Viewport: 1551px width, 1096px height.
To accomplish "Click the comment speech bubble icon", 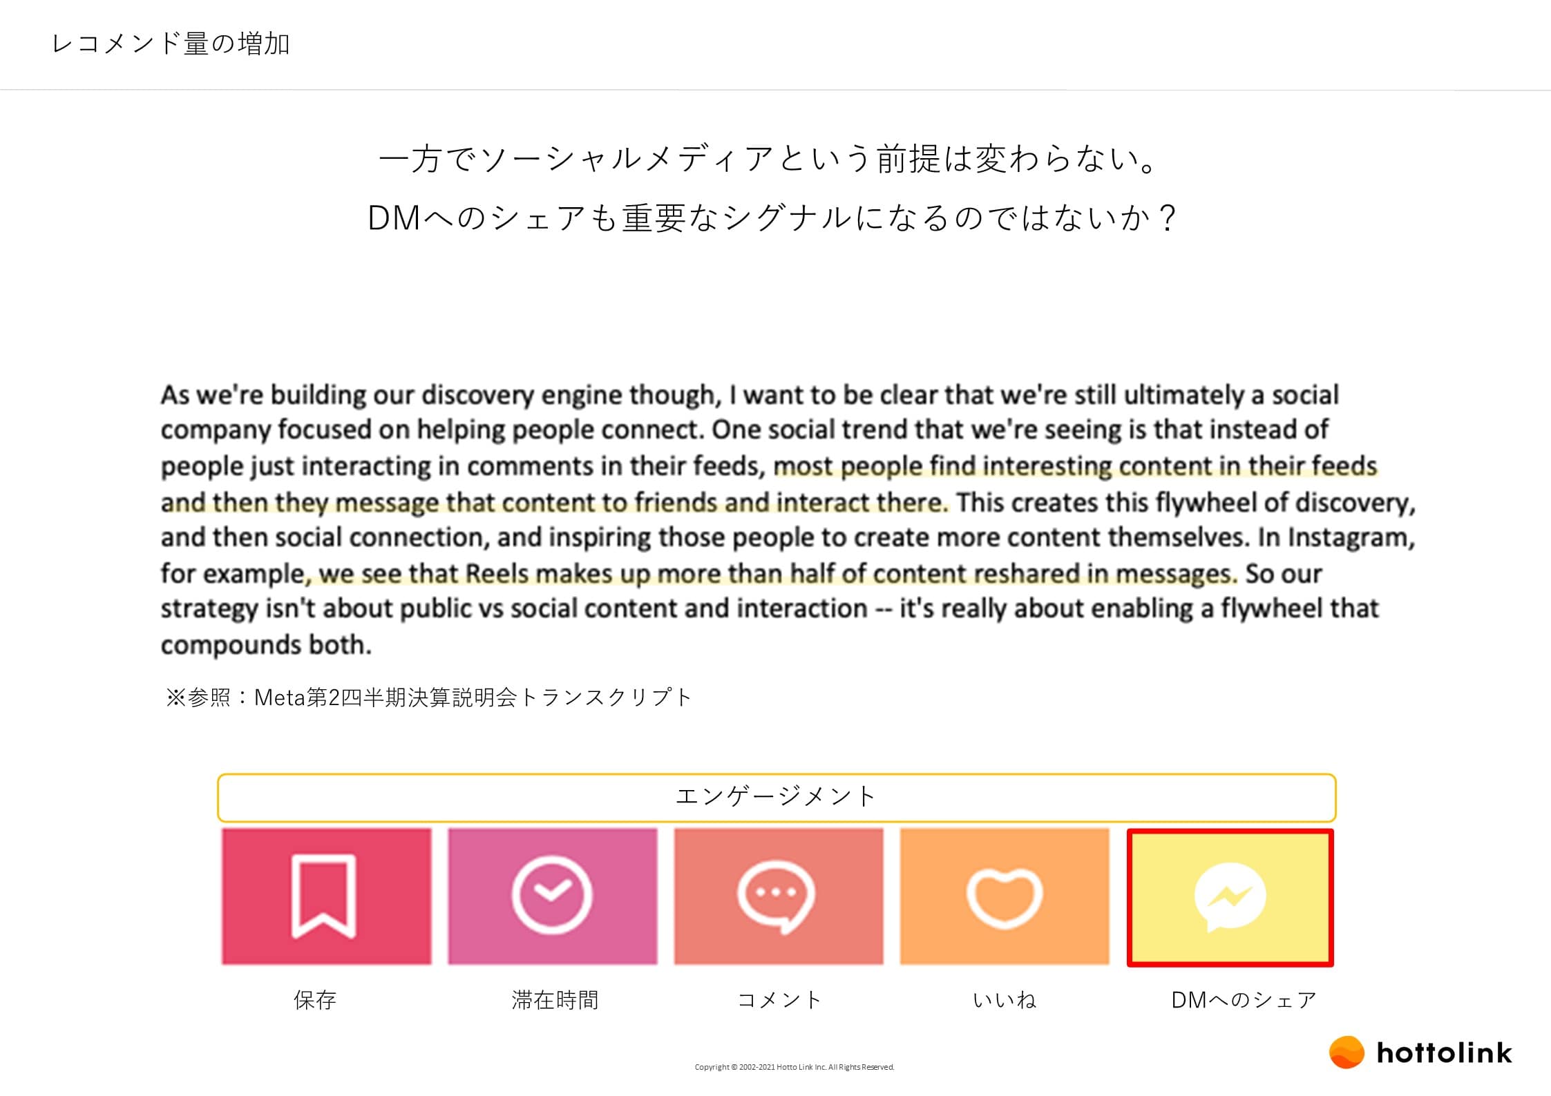I will click(x=777, y=896).
